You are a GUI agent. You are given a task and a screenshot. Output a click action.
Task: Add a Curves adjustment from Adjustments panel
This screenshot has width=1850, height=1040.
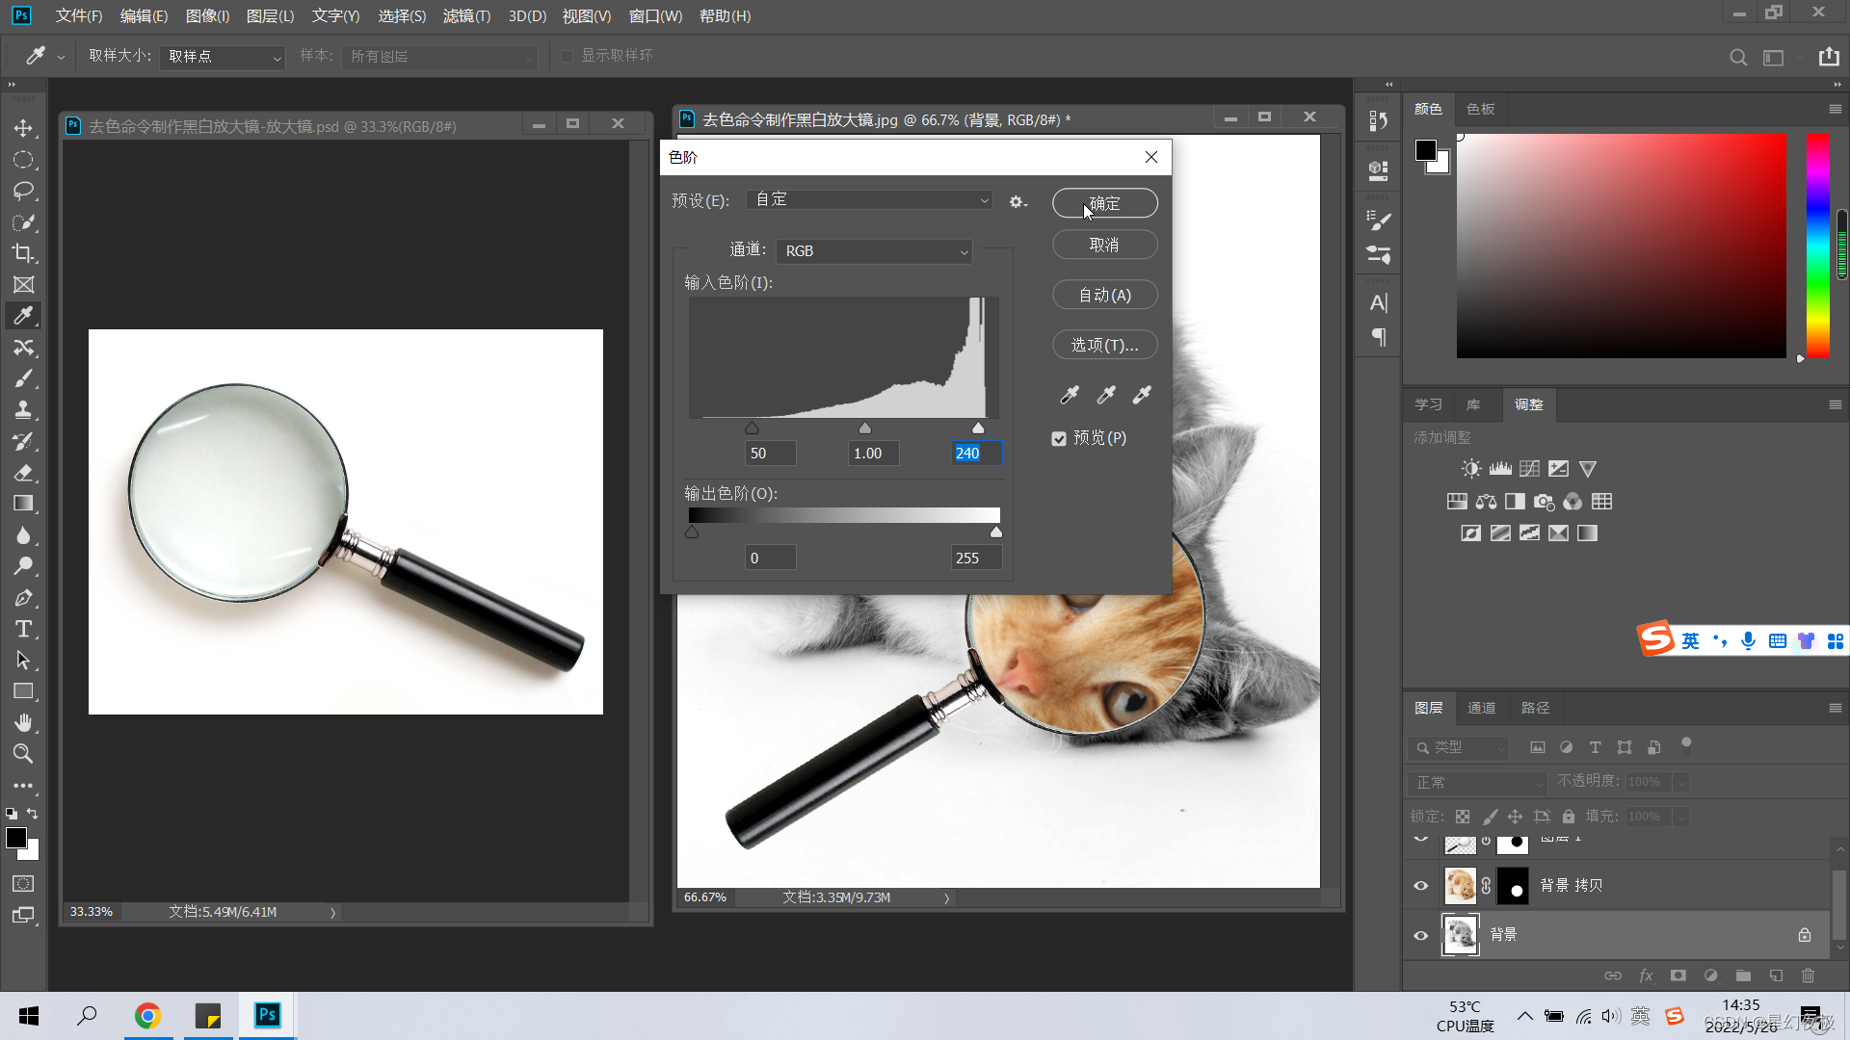[x=1529, y=469]
